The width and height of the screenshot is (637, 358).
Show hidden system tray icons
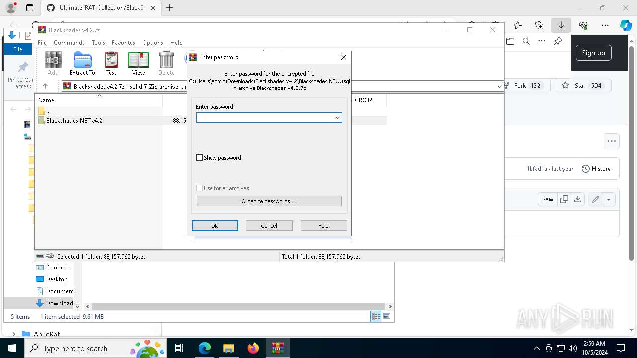536,348
